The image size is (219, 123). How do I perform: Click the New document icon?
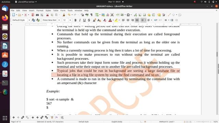[x=14, y=15]
